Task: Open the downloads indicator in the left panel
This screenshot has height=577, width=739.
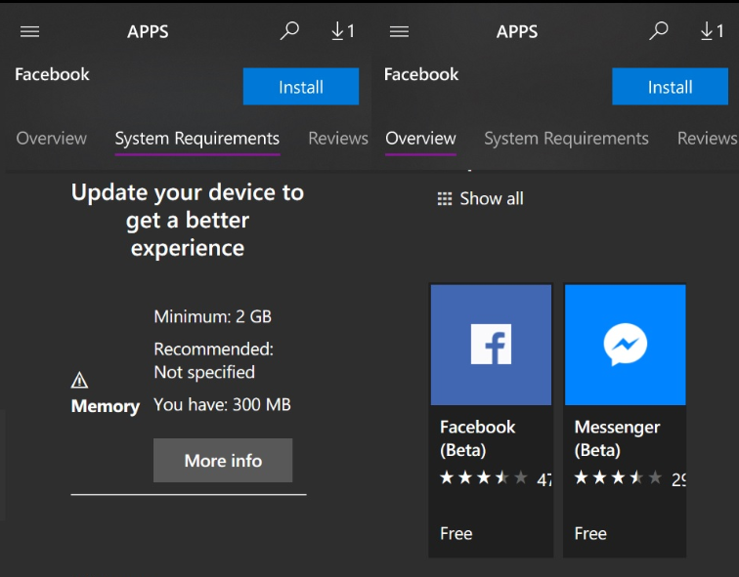Action: pyautogui.click(x=342, y=31)
